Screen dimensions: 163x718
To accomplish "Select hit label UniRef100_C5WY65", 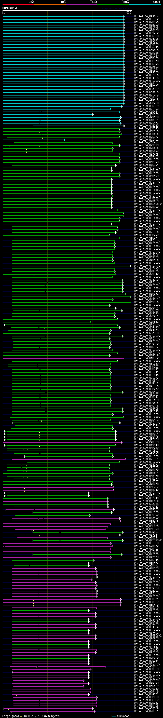I will (x=146, y=50).
